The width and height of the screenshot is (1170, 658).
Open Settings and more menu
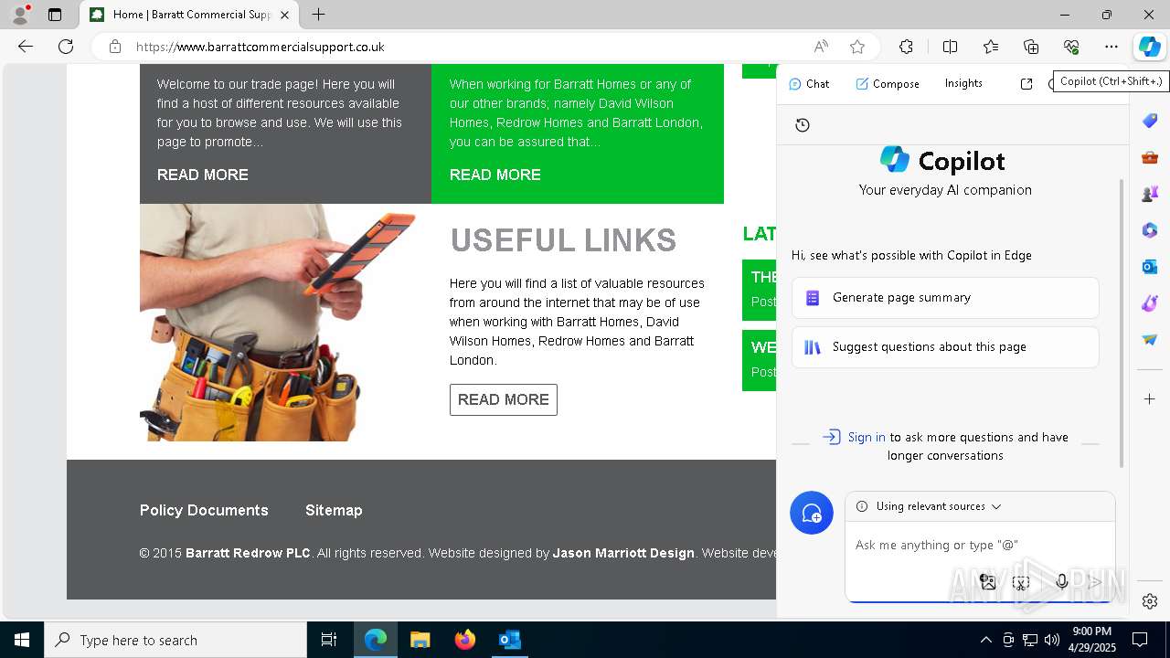(x=1111, y=47)
